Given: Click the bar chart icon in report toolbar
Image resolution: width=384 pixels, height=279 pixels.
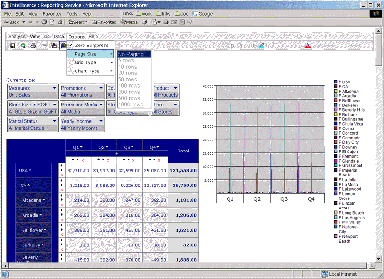Looking at the screenshot, I should [63, 46].
